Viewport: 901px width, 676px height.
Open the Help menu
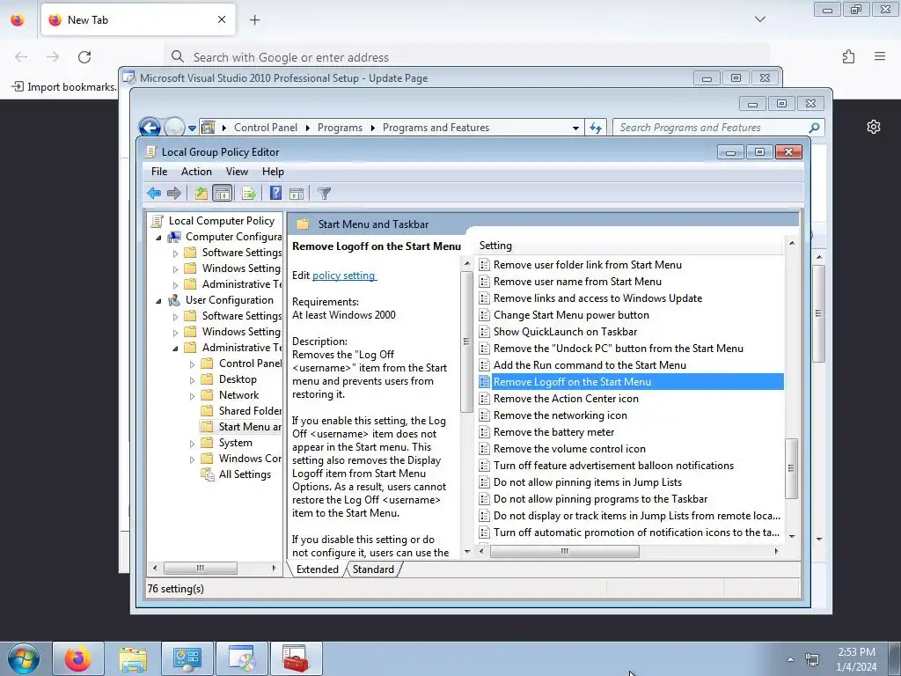tap(273, 172)
